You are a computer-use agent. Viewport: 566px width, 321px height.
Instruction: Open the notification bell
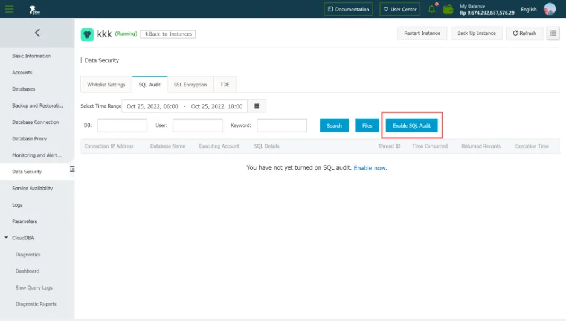[432, 9]
